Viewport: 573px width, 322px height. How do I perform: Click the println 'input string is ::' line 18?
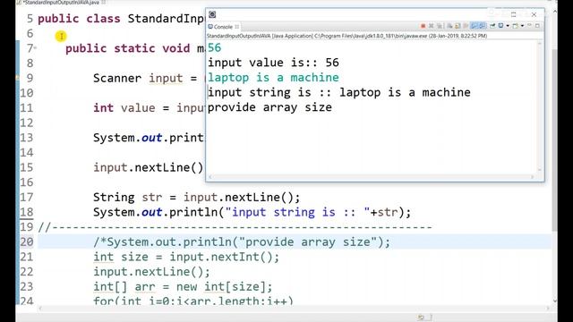tap(252, 212)
